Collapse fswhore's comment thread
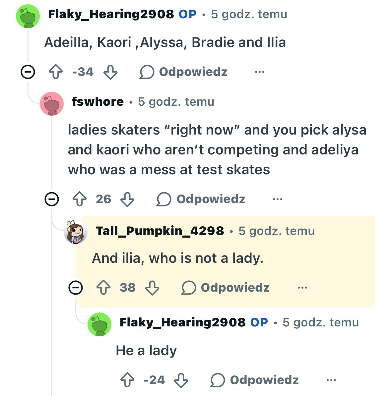Screen dimensions: 391x396 pos(52,199)
